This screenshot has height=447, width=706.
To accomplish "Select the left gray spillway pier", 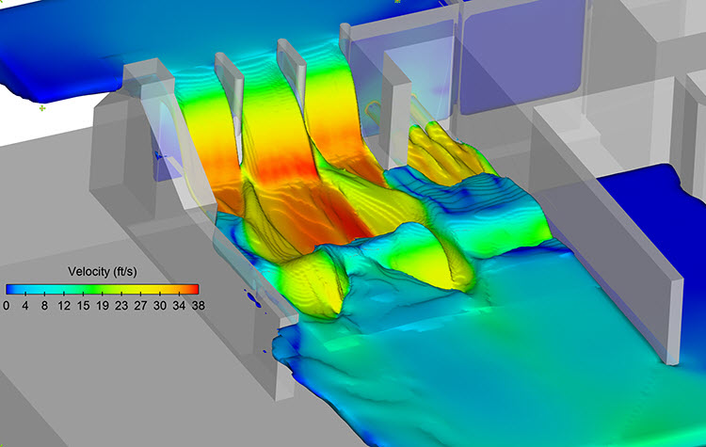I will [231, 105].
